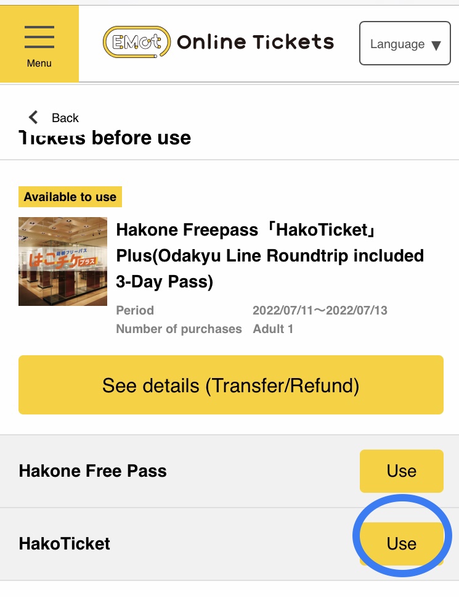Click the Menu label under hamburger
This screenshot has height=597, width=459.
[39, 64]
